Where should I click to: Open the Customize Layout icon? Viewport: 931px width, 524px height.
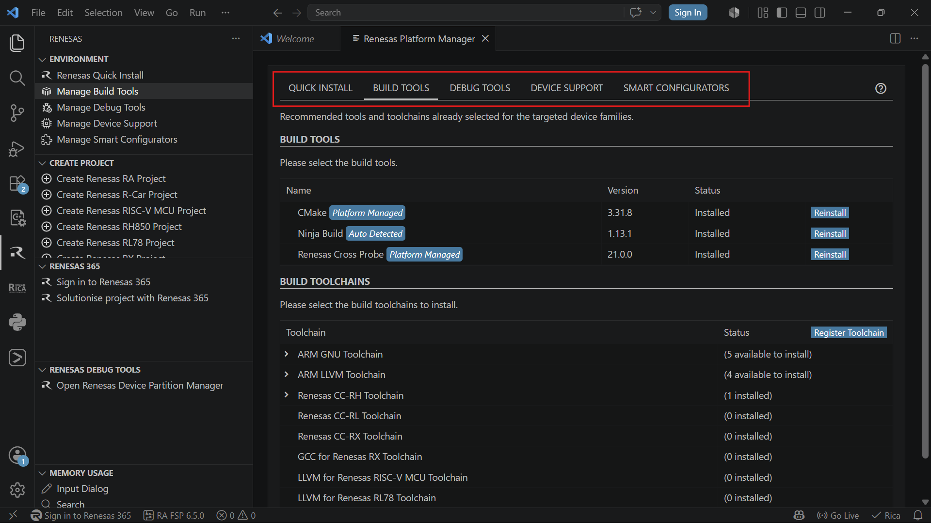763,13
